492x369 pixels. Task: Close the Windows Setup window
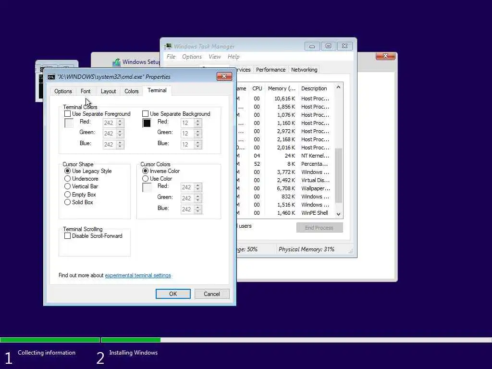point(385,56)
